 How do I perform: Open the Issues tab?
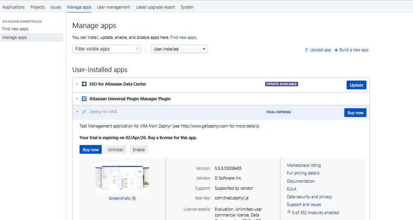point(55,7)
